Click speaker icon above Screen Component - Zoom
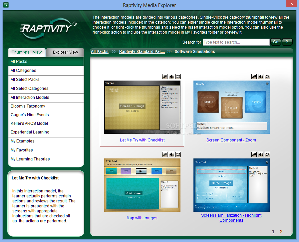 [x=261, y=77]
